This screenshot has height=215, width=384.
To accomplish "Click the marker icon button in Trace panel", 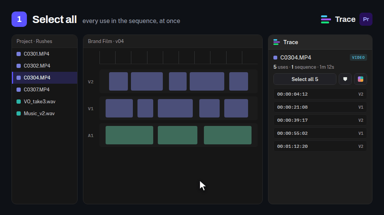I will coord(345,79).
